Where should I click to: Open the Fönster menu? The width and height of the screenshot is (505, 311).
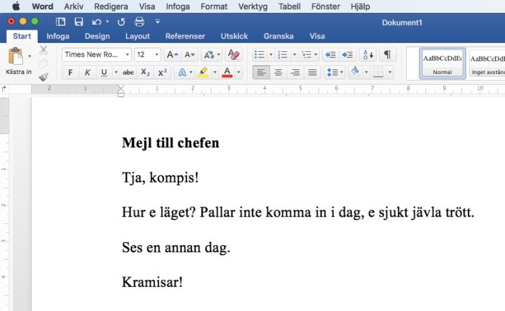[x=326, y=7]
